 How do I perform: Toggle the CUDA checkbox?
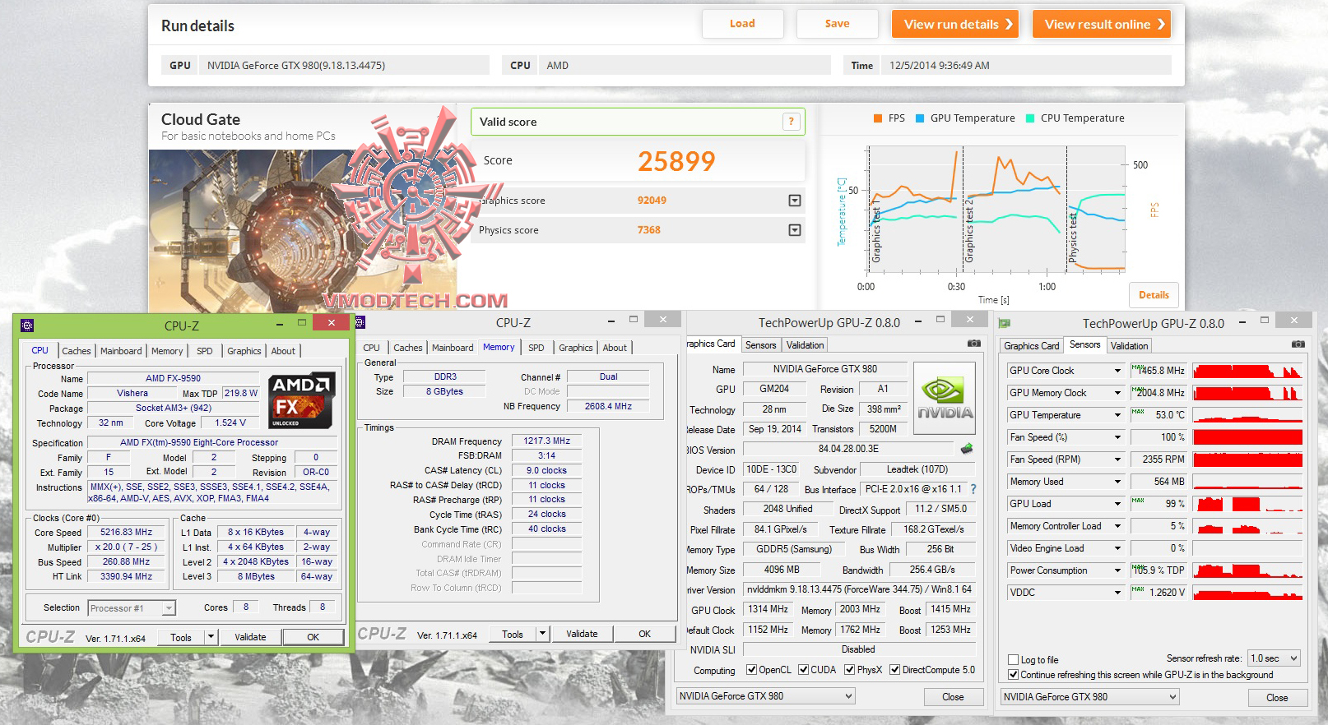tap(803, 670)
